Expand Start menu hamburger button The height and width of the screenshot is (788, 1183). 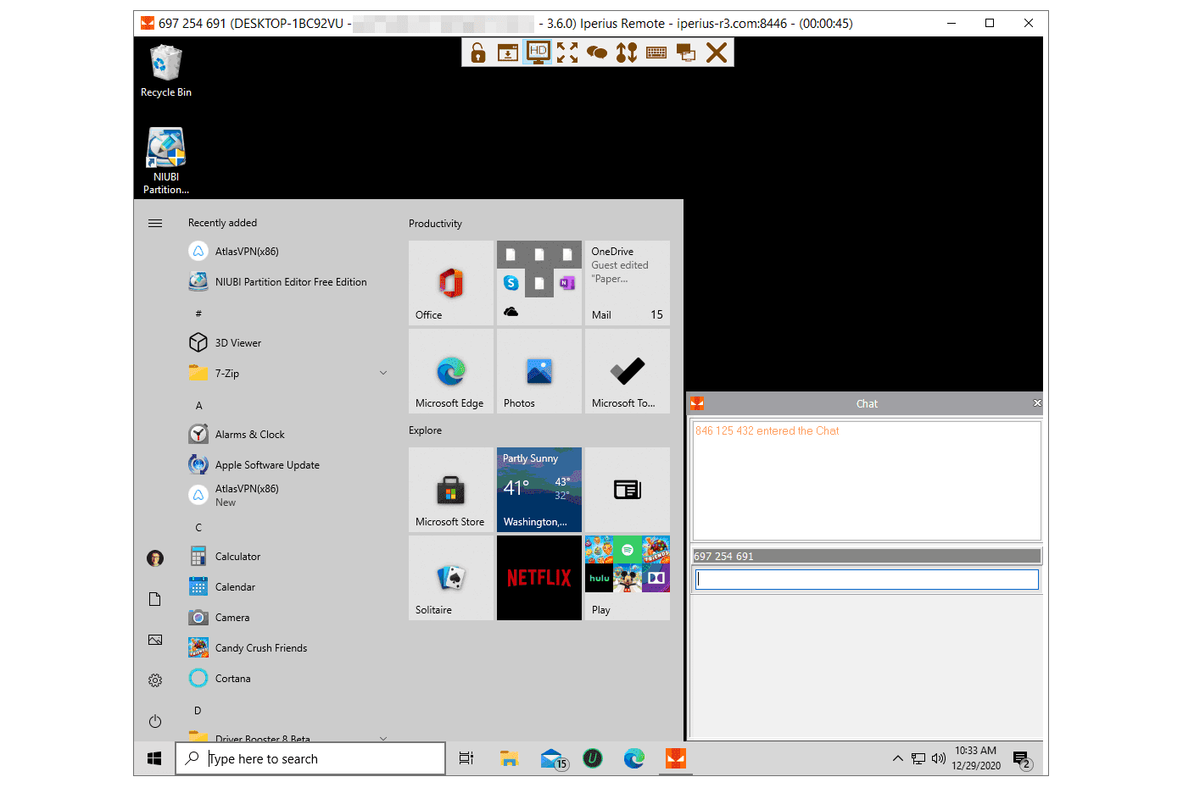point(155,224)
